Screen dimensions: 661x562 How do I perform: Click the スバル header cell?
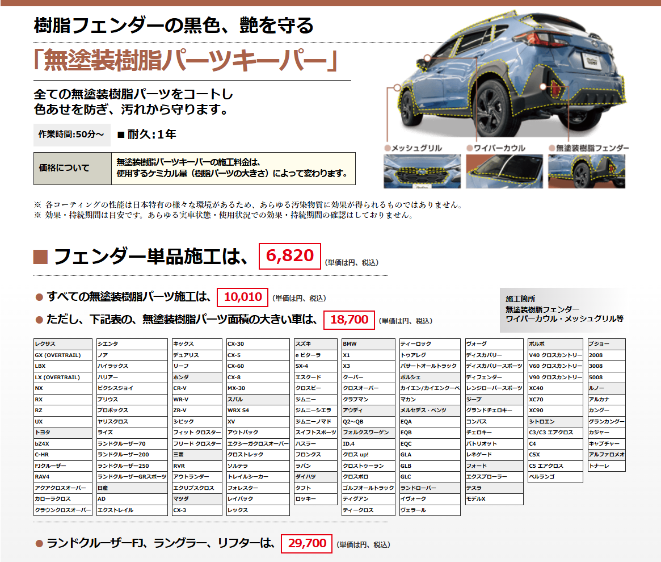[258, 399]
